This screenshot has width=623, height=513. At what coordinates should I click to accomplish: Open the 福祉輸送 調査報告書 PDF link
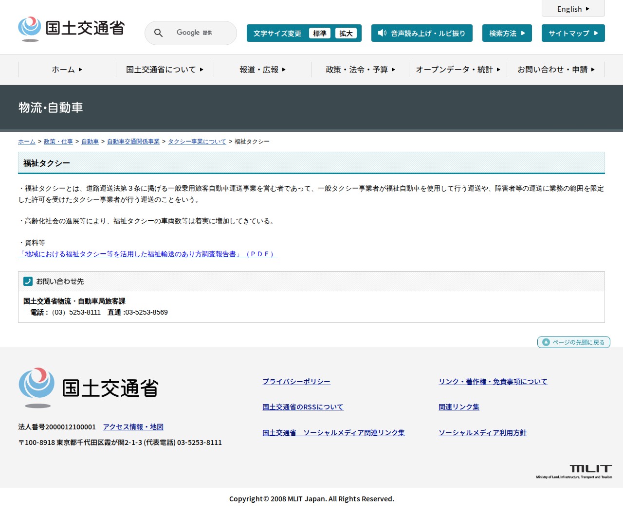[147, 254]
